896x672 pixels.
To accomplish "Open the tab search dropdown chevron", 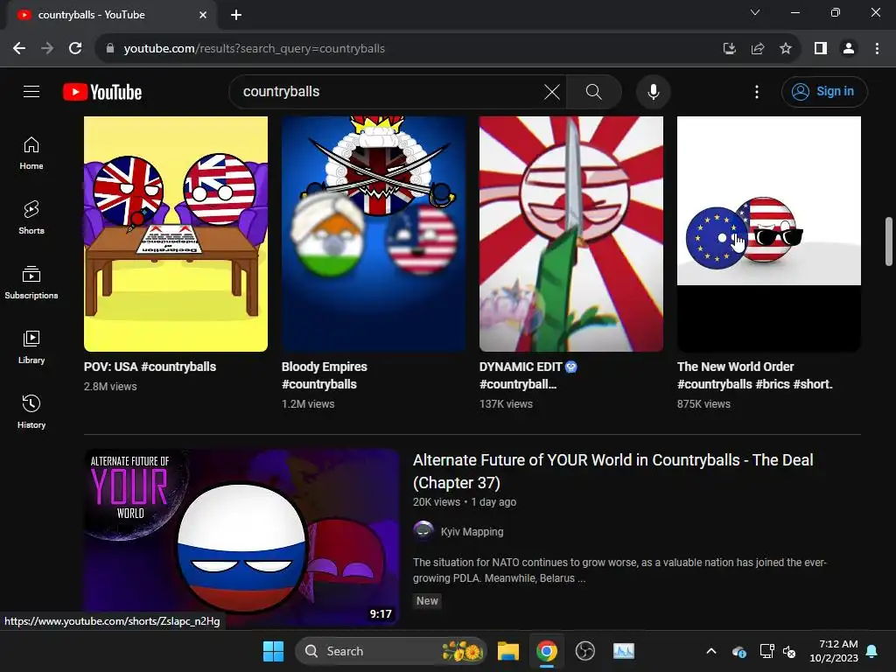I will pos(755,12).
